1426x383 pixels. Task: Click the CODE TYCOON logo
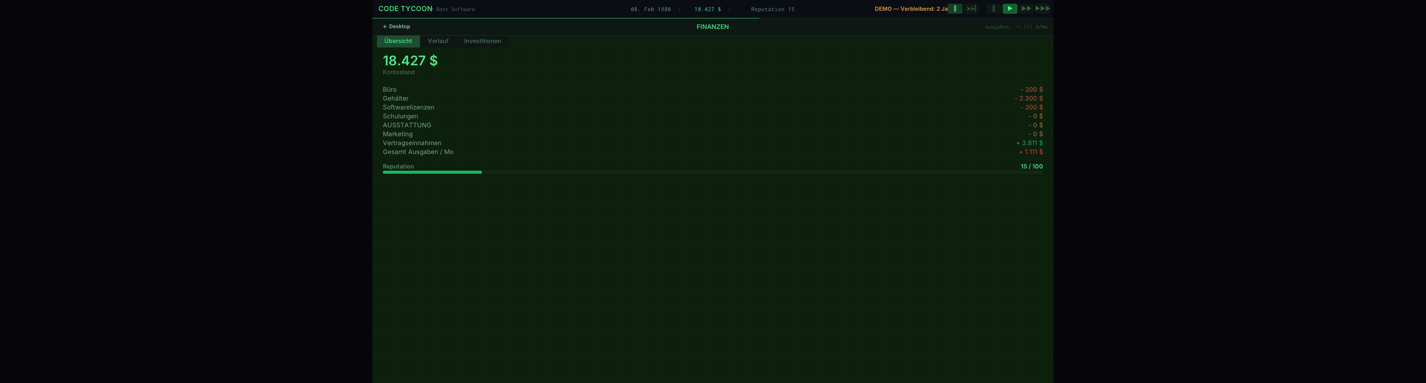coord(405,9)
